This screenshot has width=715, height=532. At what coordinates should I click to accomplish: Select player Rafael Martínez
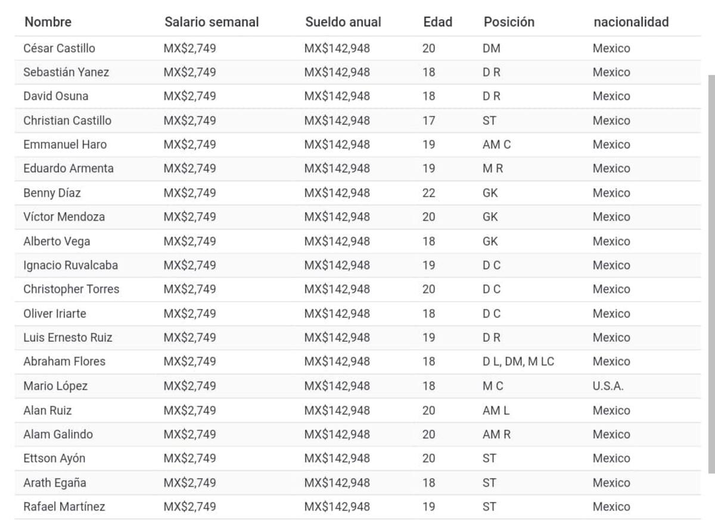64,506
